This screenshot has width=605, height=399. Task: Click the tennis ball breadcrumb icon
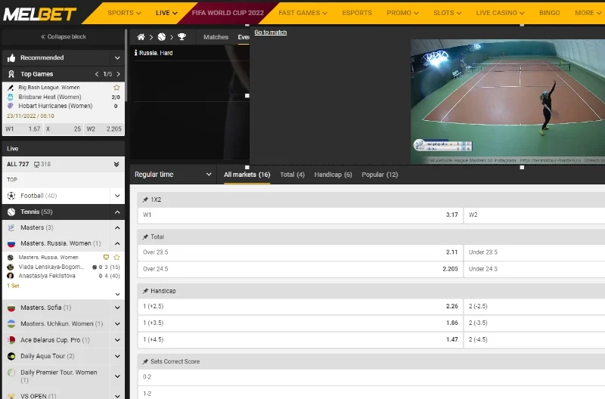pyautogui.click(x=161, y=36)
